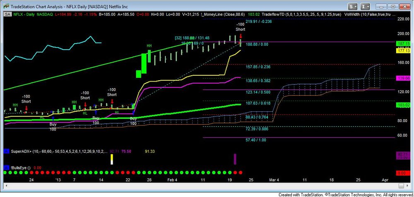Select the !BullsEye () indicator label
This screenshot has height=197, width=414.
click(21, 167)
